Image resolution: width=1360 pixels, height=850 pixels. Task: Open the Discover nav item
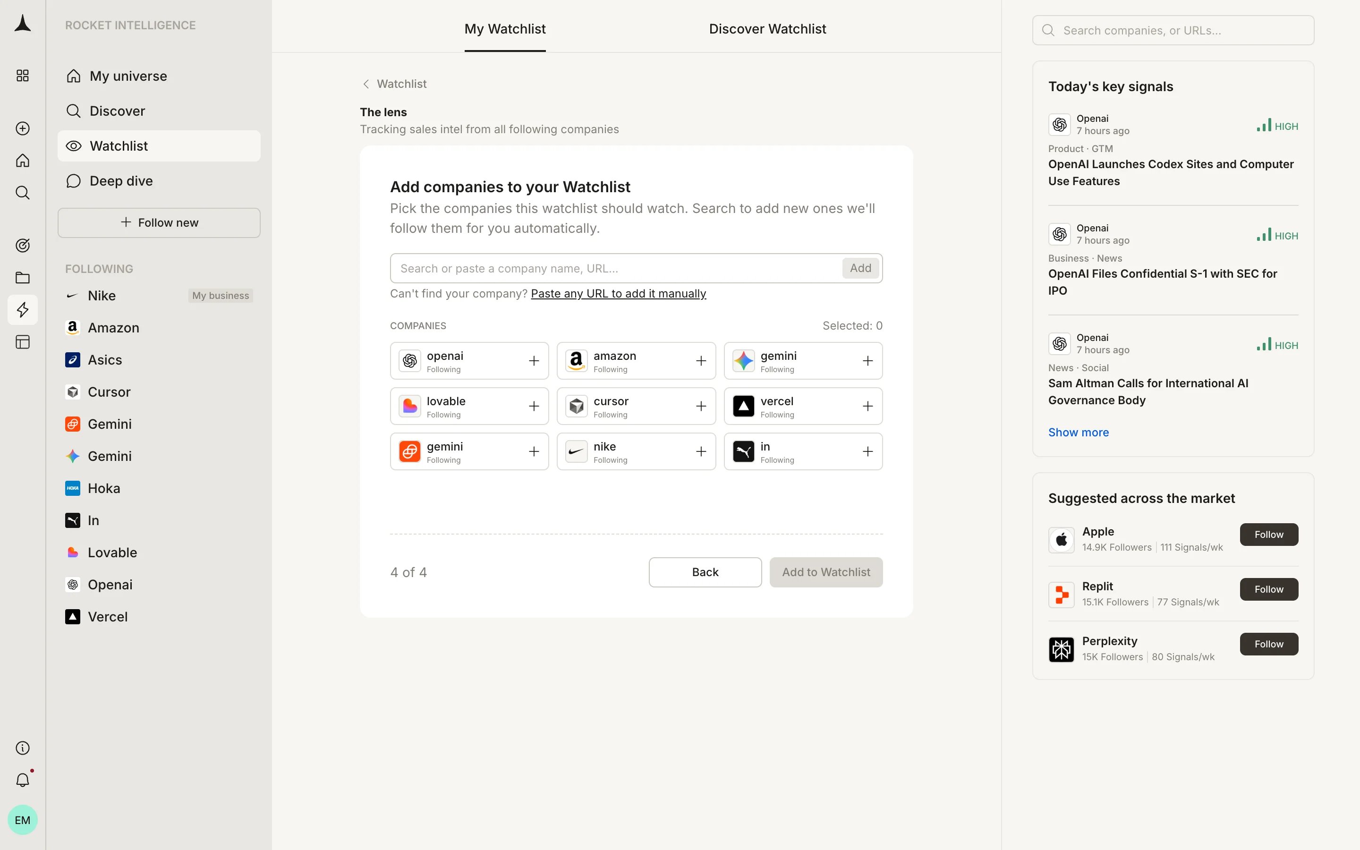(159, 111)
